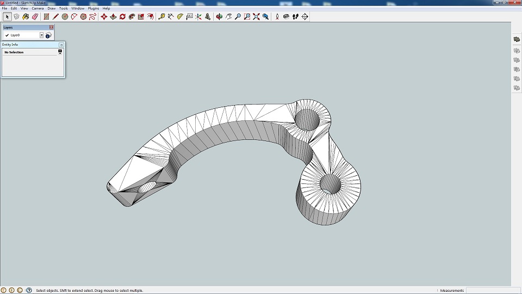Choose the Line pencil tool
Screen dimensions: 522x294
[55, 17]
